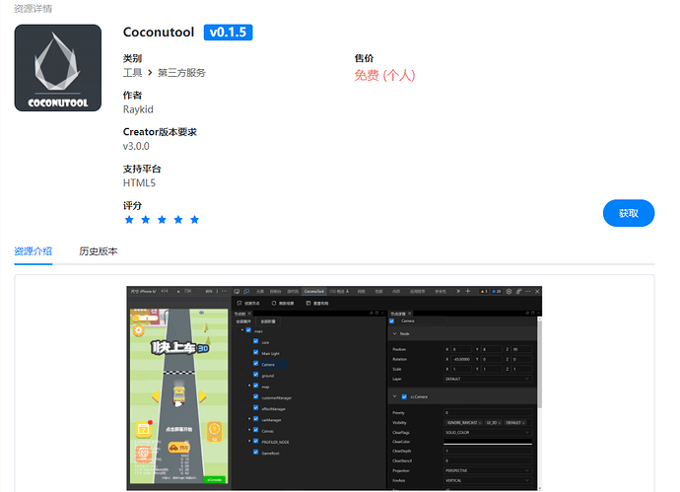Click the more tabs » chevron in devtools
Screen dimensions: 680x492
tap(458, 291)
